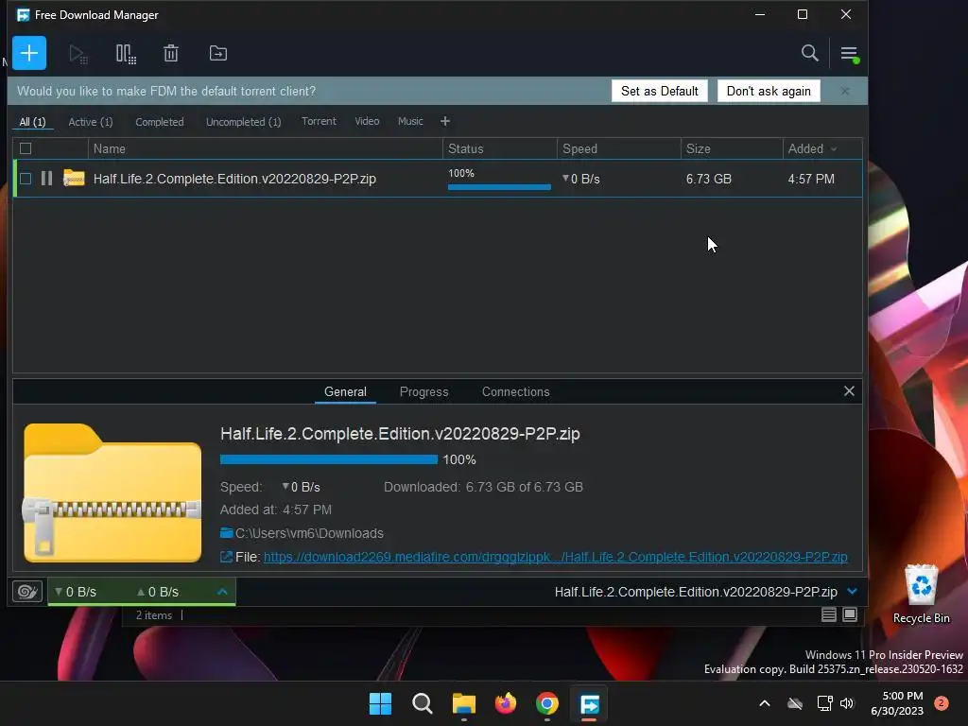The height and width of the screenshot is (726, 968).
Task: Dismiss the default torrent client banner
Action: click(x=845, y=91)
